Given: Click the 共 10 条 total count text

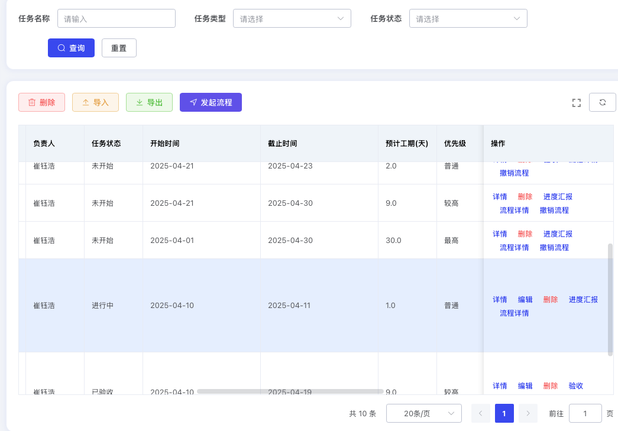Looking at the screenshot, I should point(363,413).
